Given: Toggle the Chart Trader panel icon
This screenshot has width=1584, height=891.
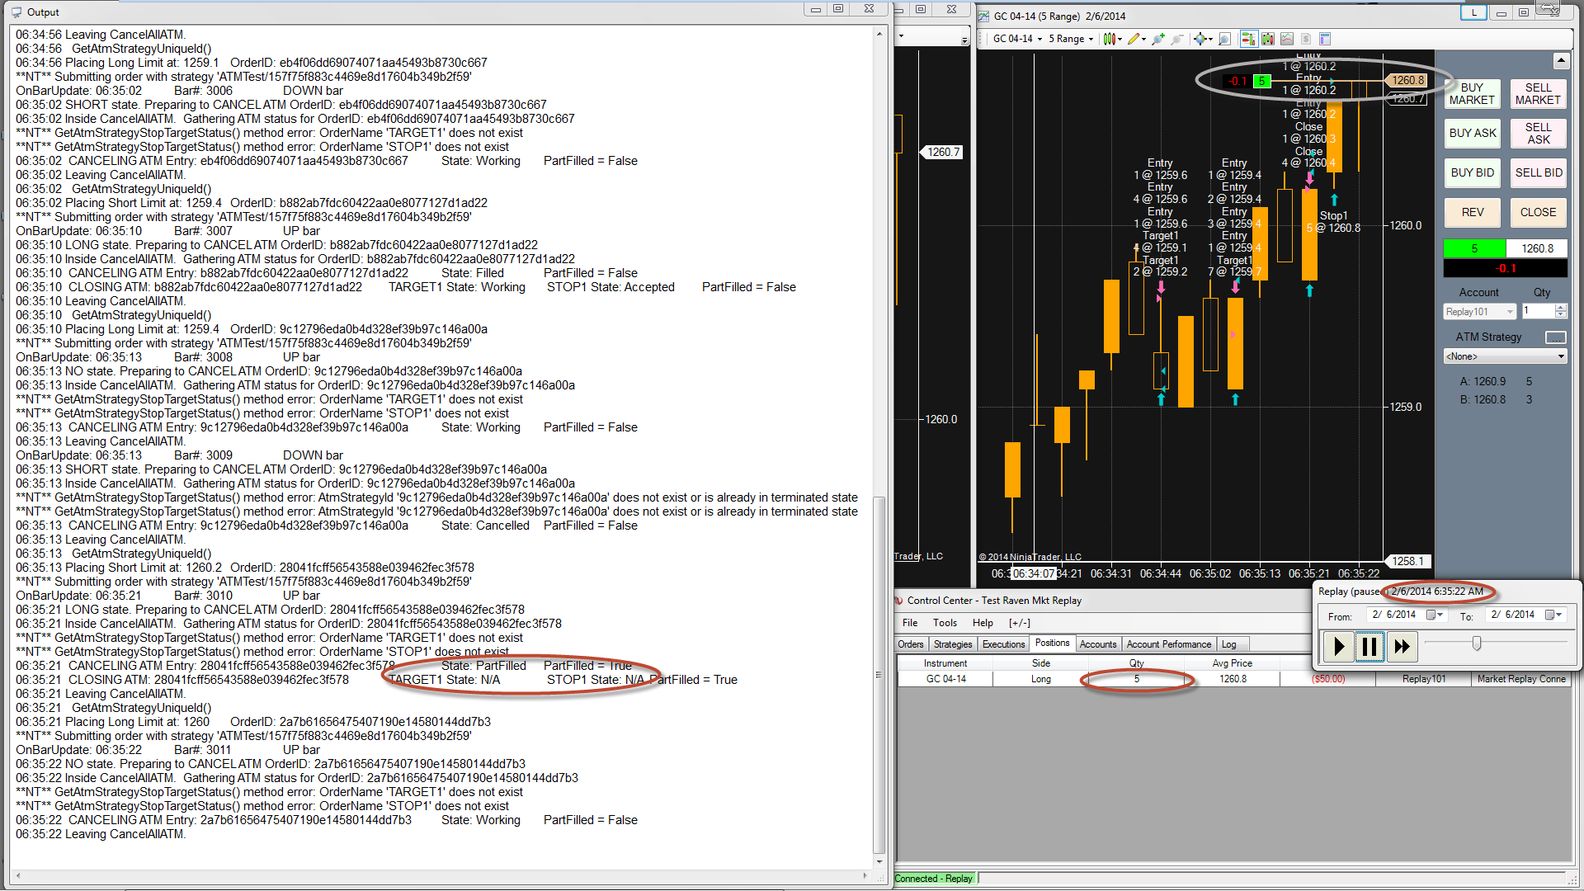Looking at the screenshot, I should click(1248, 39).
